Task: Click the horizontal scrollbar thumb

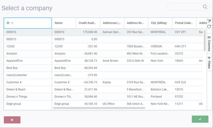Action: (x=99, y=108)
